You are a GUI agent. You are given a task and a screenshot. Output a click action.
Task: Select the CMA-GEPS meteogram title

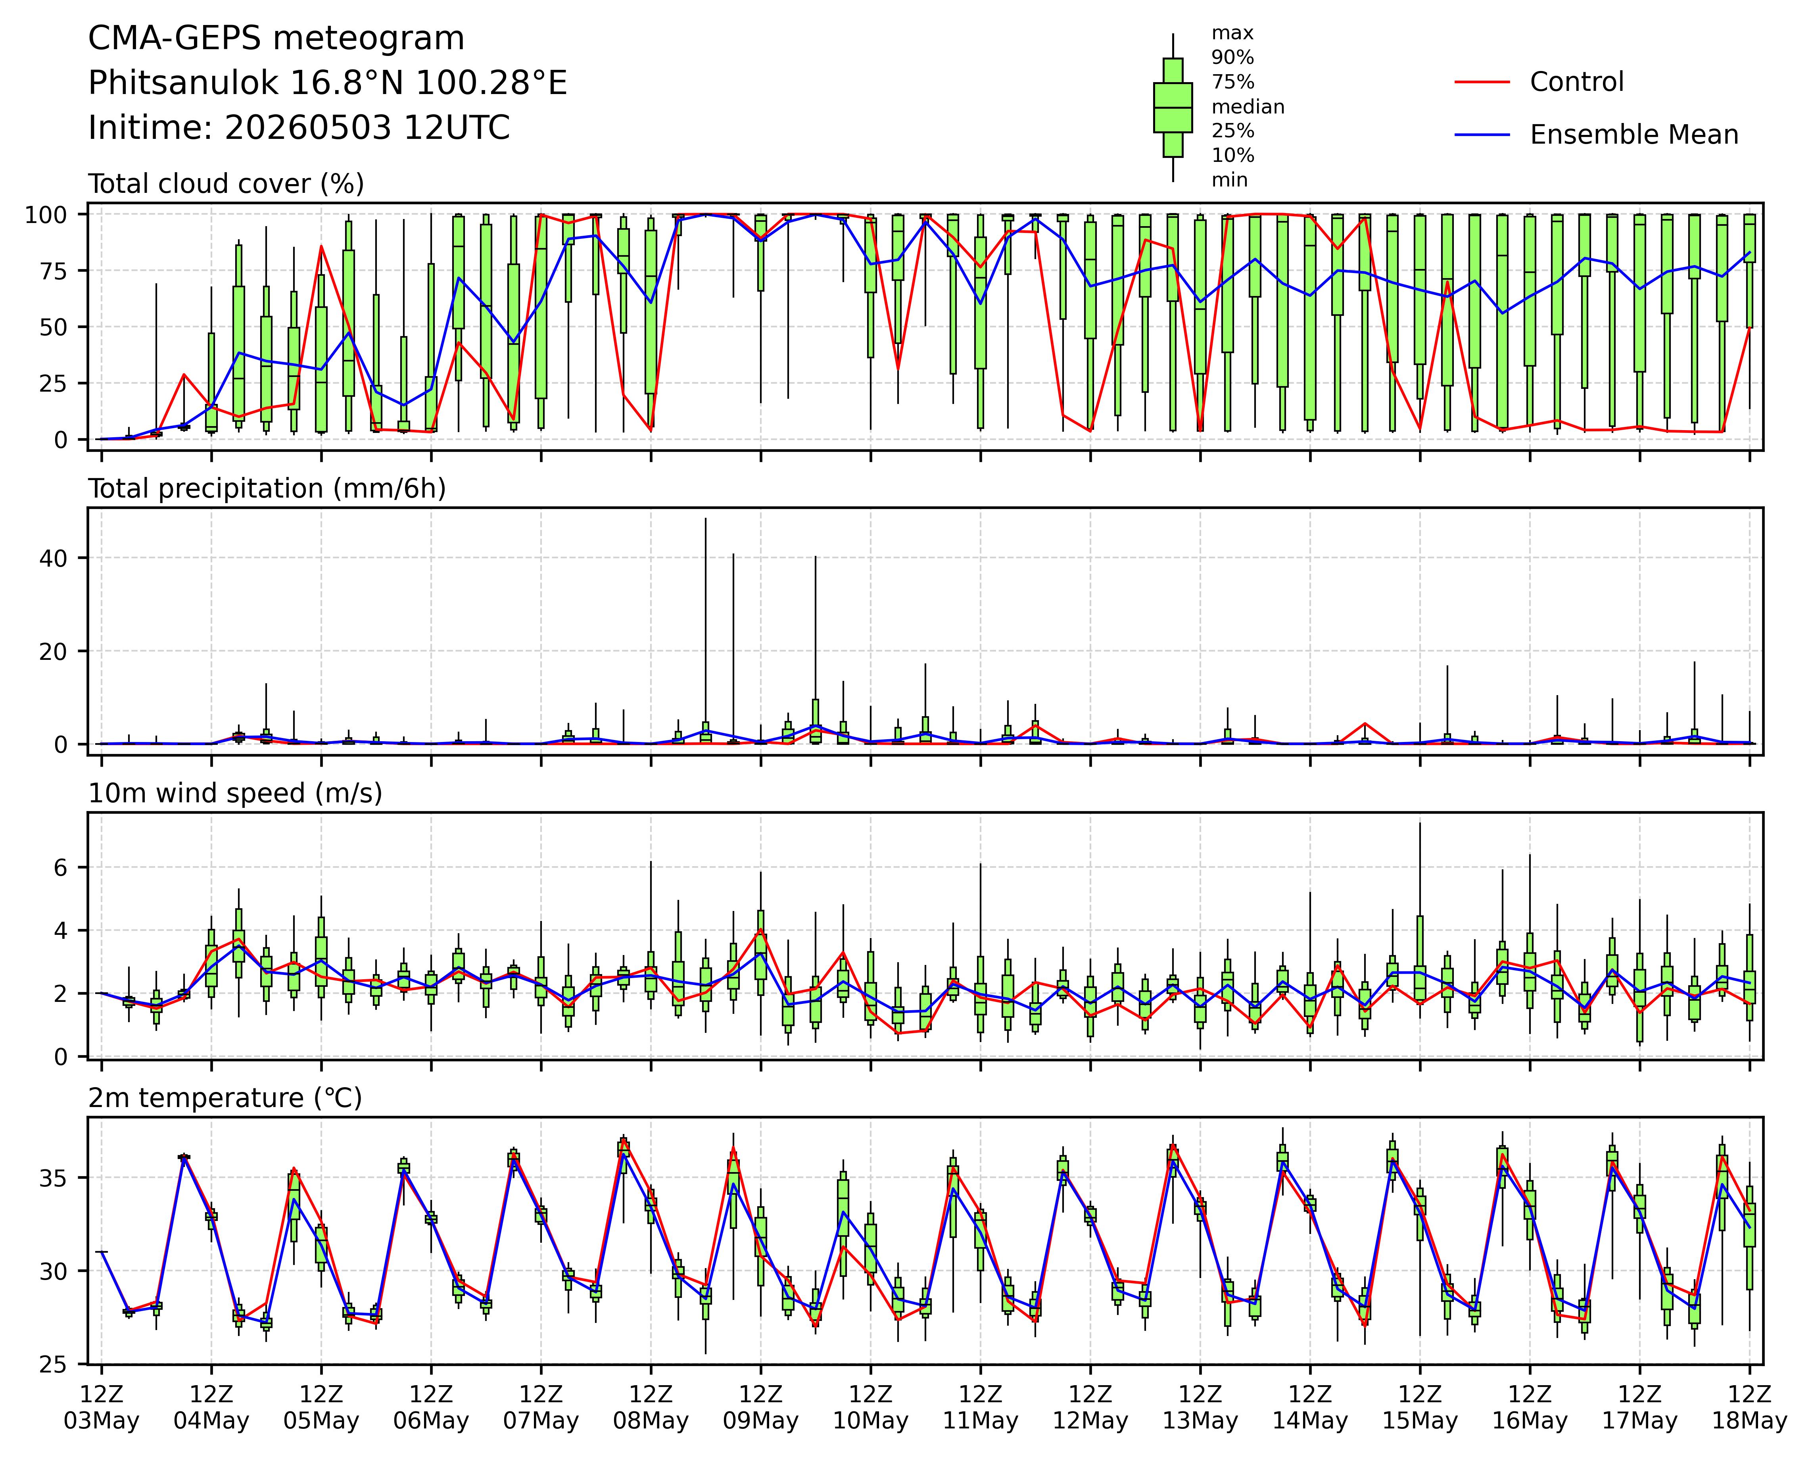coord(276,38)
